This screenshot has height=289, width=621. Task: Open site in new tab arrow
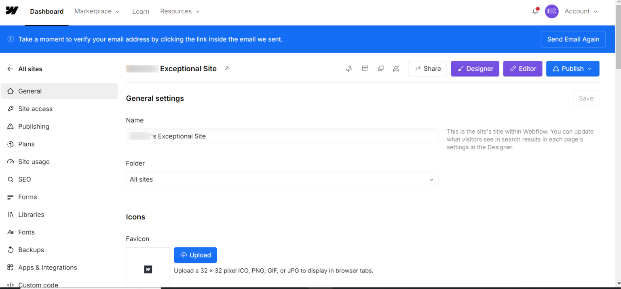click(x=227, y=68)
